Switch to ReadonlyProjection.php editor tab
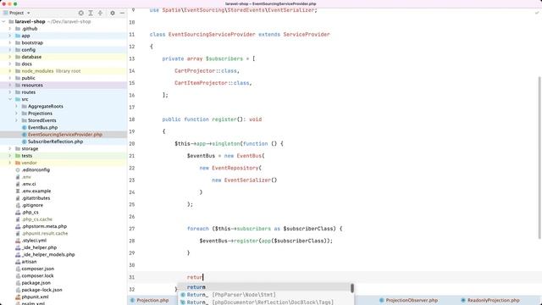542x305 pixels. (x=490, y=301)
